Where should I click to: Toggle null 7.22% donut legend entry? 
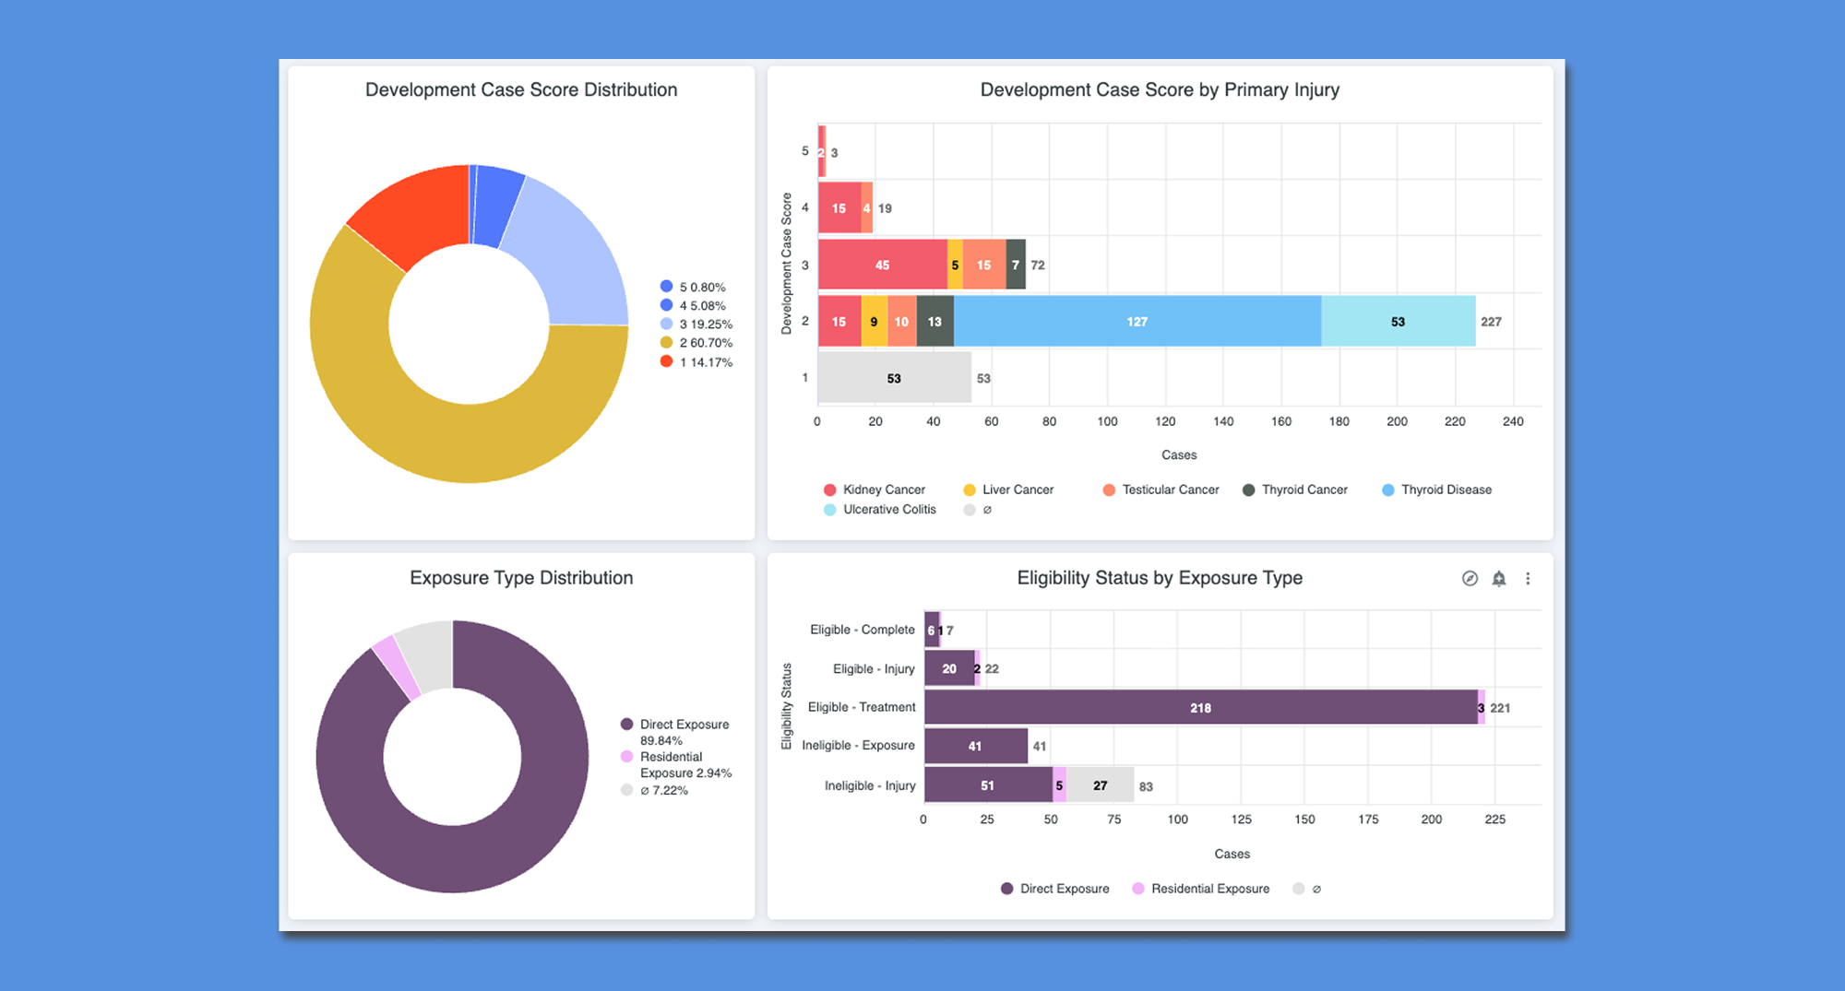point(654,790)
